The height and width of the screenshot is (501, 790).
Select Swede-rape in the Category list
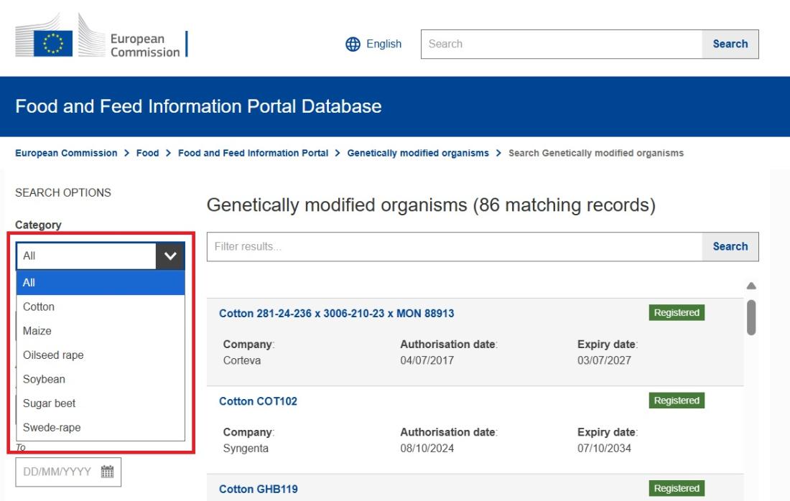click(x=52, y=428)
